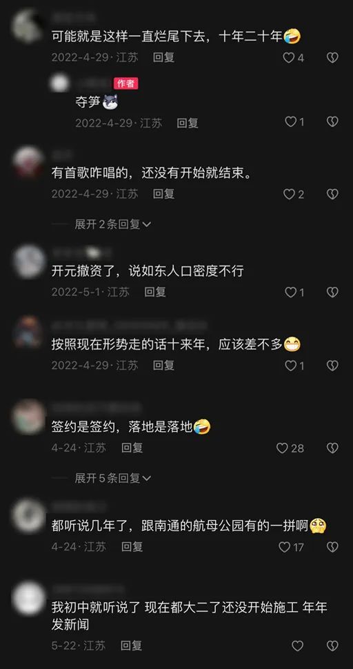Reply to the 夺笋 author comment
353x669 pixels.
pos(188,123)
